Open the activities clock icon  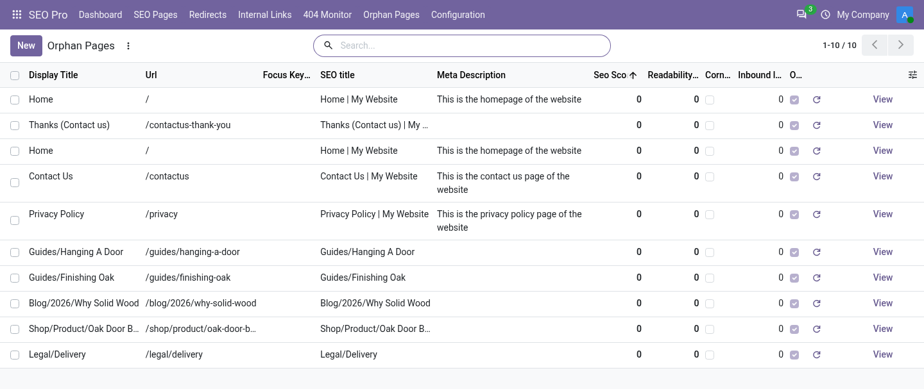pos(825,15)
